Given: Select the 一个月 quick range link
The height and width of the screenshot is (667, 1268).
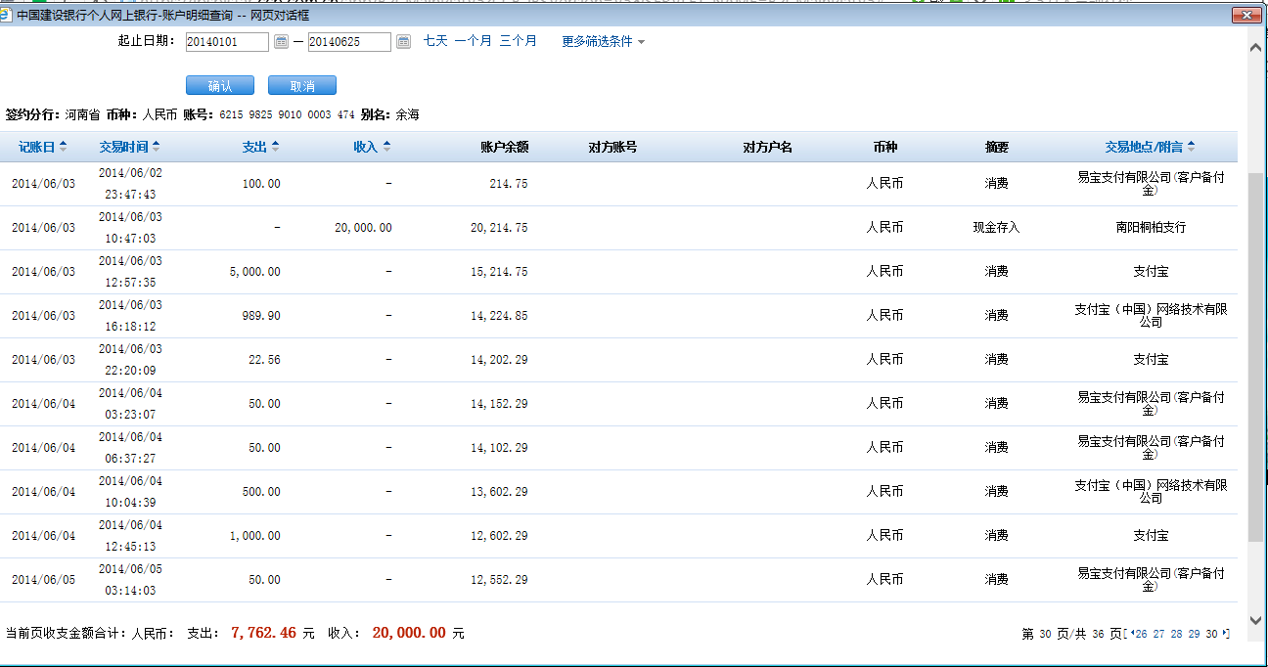Looking at the screenshot, I should [x=474, y=41].
